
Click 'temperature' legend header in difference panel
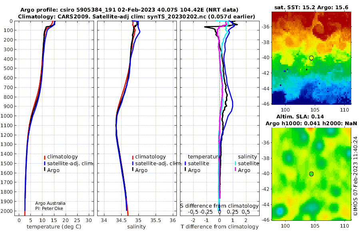204,157
